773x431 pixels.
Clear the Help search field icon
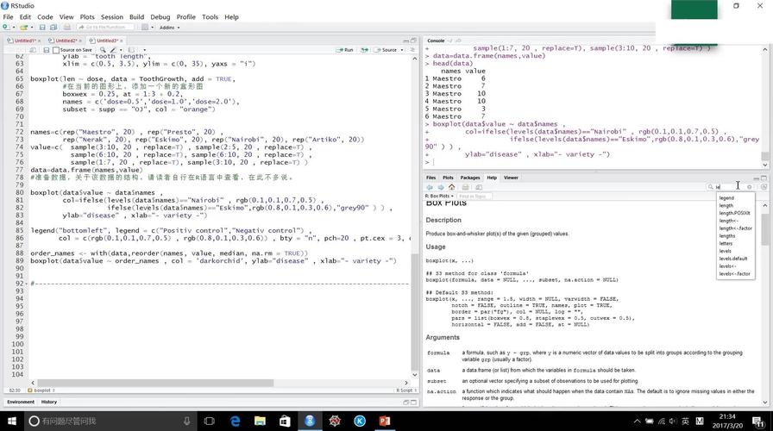pos(750,187)
